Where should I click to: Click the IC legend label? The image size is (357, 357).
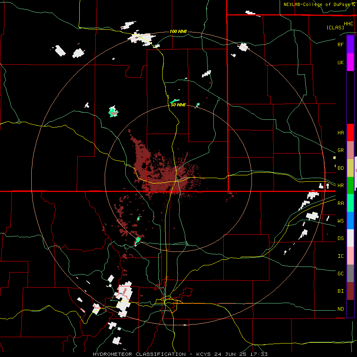coord(340,256)
